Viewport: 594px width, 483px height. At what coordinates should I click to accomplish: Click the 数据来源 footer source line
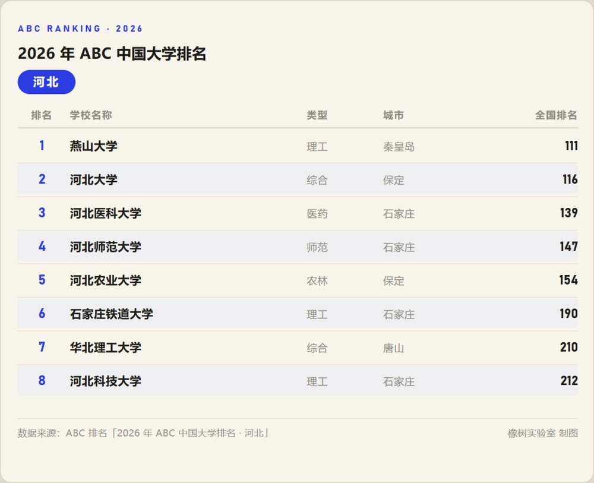pyautogui.click(x=143, y=433)
